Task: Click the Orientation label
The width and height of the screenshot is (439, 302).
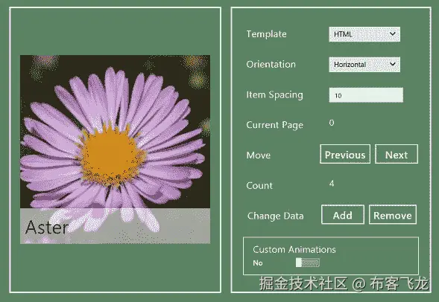Action: click(x=271, y=64)
